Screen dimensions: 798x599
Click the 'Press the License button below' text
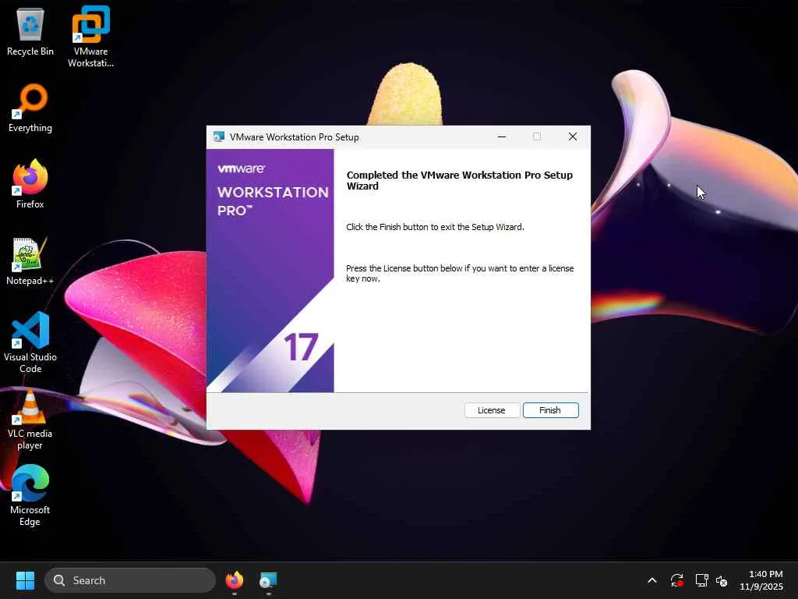pos(460,274)
